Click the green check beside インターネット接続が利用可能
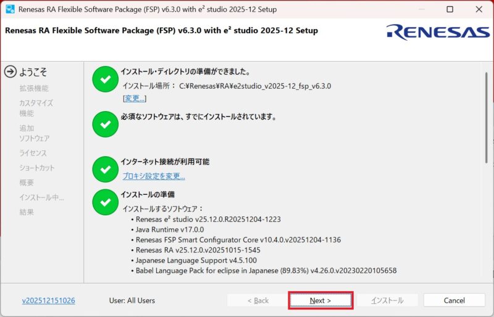 (x=105, y=170)
